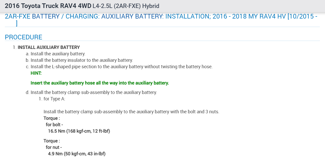Click the Torque label above 'for bolt'

point(52,118)
